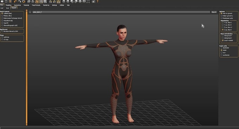This screenshot has width=239, height=129.
Task: Select Wavefront obj mesh format
Action: coord(7,20)
